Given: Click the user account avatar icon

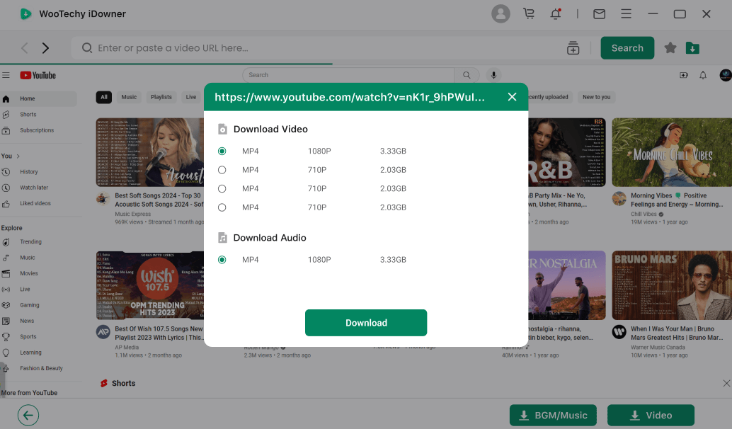Looking at the screenshot, I should 501,13.
